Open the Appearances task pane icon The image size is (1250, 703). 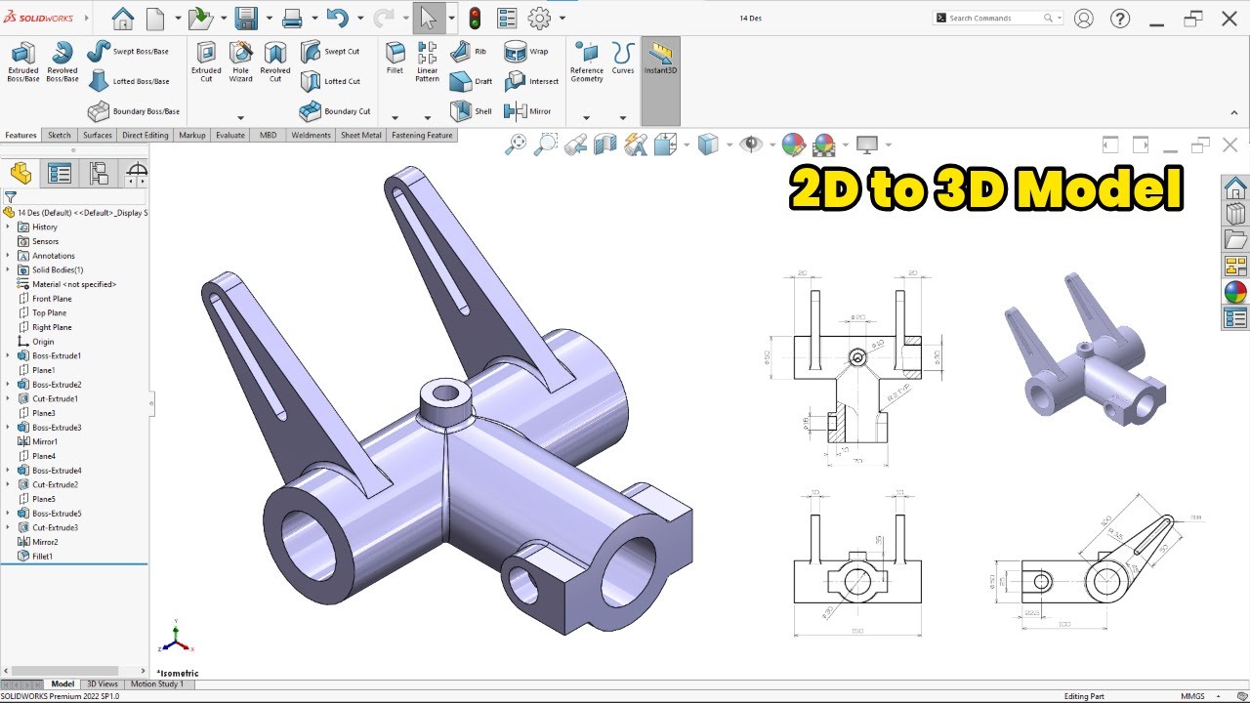point(1235,292)
